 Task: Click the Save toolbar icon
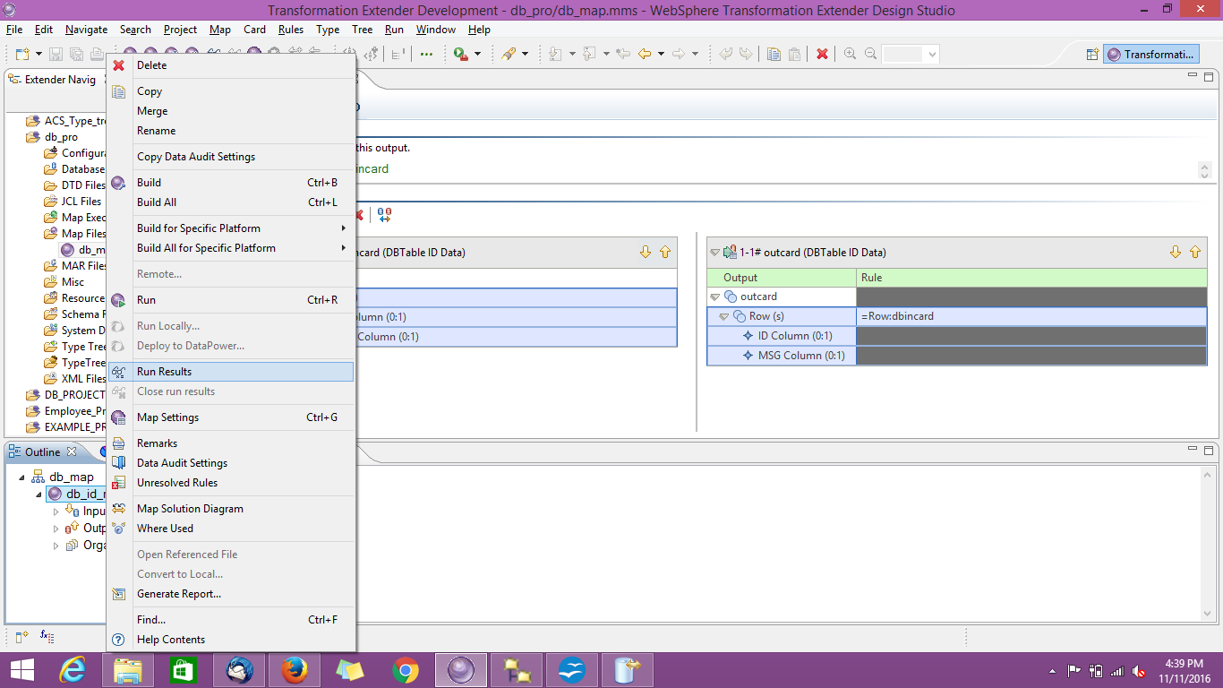click(x=56, y=54)
